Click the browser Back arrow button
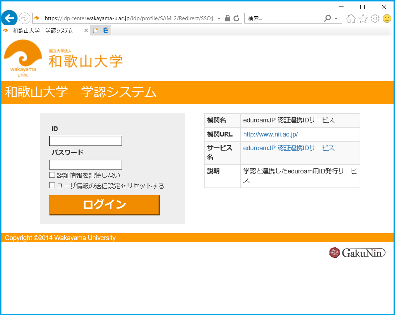This screenshot has width=395, height=315. point(9,18)
